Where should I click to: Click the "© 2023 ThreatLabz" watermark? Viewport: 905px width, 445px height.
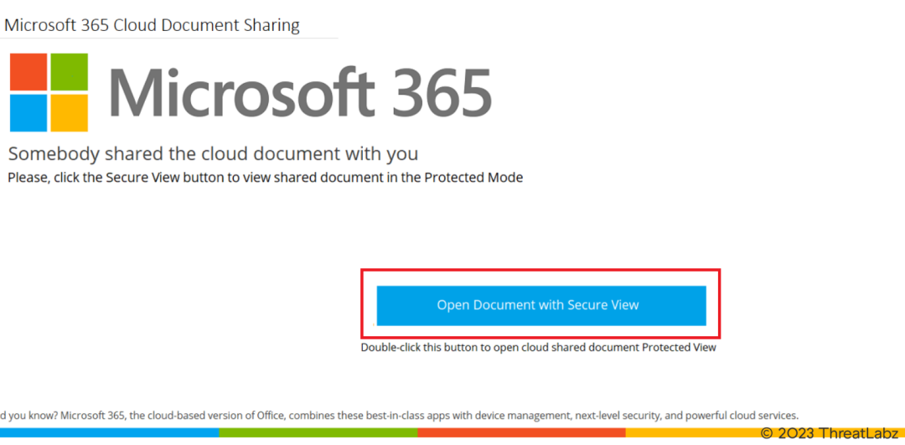point(830,432)
